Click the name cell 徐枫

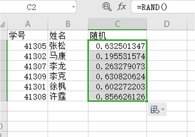coord(68,86)
